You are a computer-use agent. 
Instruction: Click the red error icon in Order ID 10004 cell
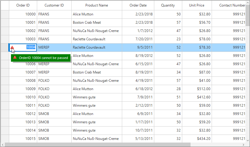pyautogui.click(x=12, y=47)
